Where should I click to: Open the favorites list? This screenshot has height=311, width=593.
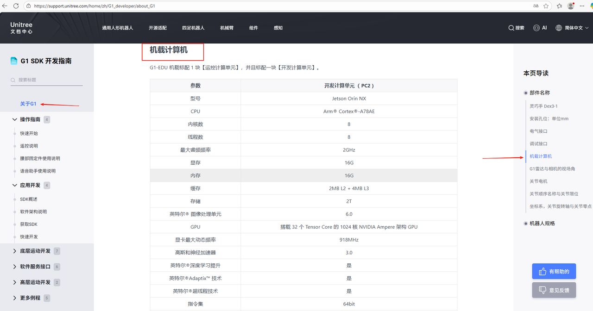[560, 6]
